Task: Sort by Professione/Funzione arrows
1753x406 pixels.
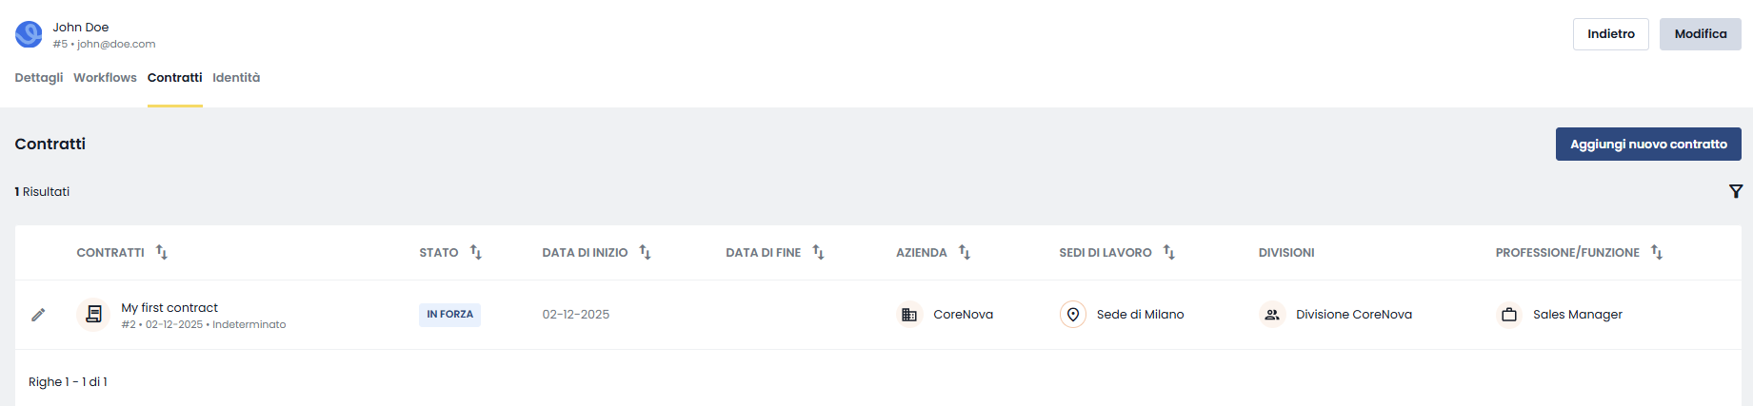Action: click(x=1657, y=252)
